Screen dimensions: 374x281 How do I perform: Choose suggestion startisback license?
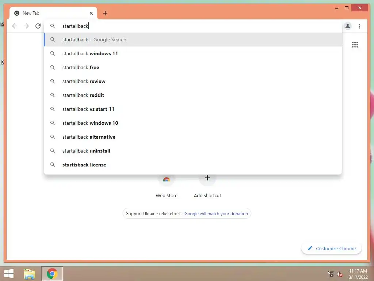193,165
